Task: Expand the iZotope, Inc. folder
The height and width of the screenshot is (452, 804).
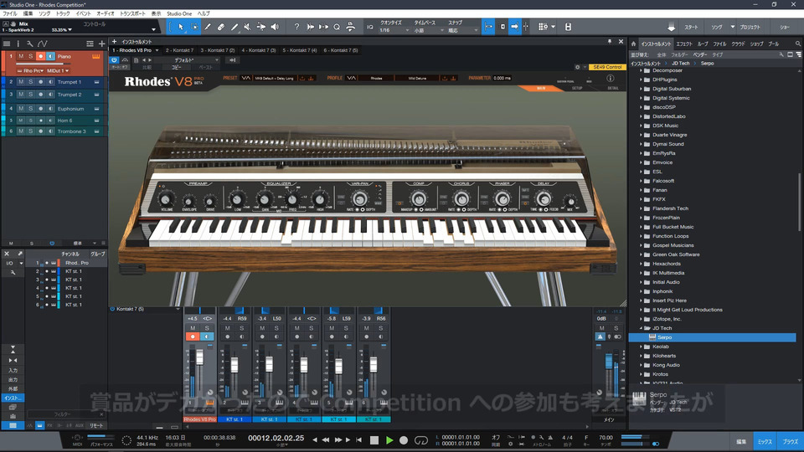Action: tap(641, 319)
